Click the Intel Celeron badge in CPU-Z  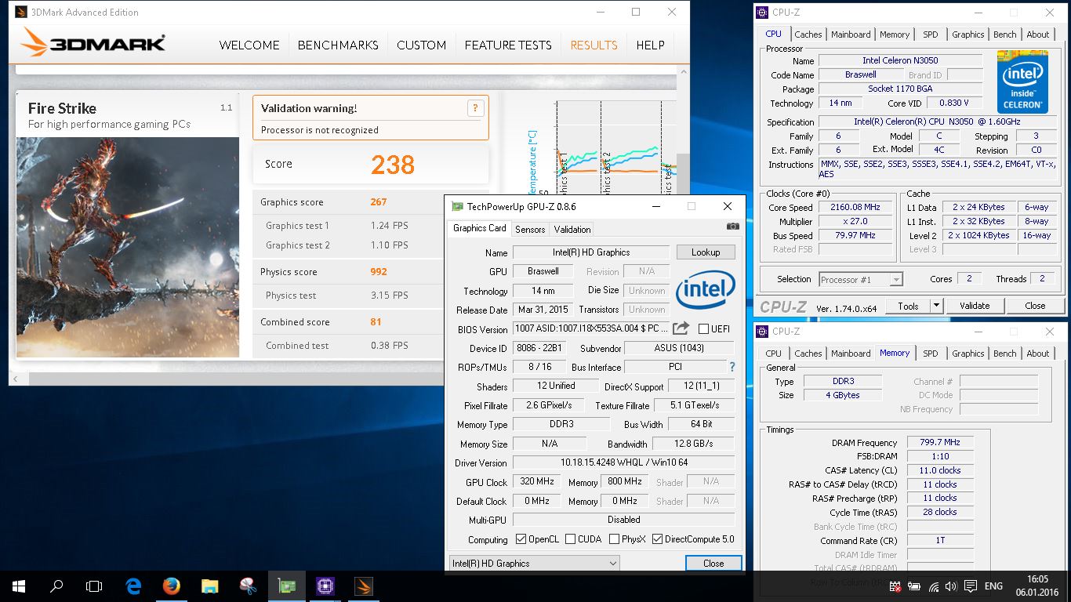(x=1023, y=82)
